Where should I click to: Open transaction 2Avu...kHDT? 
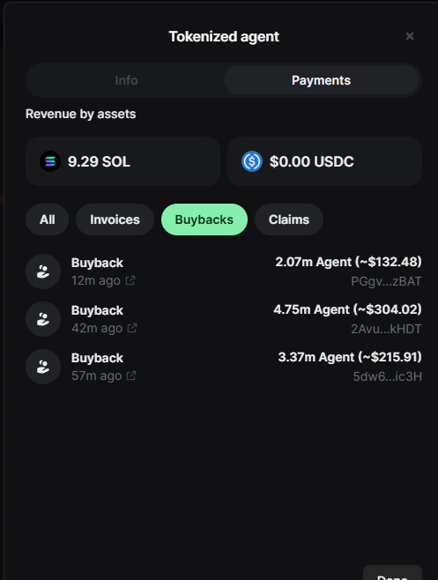point(386,329)
